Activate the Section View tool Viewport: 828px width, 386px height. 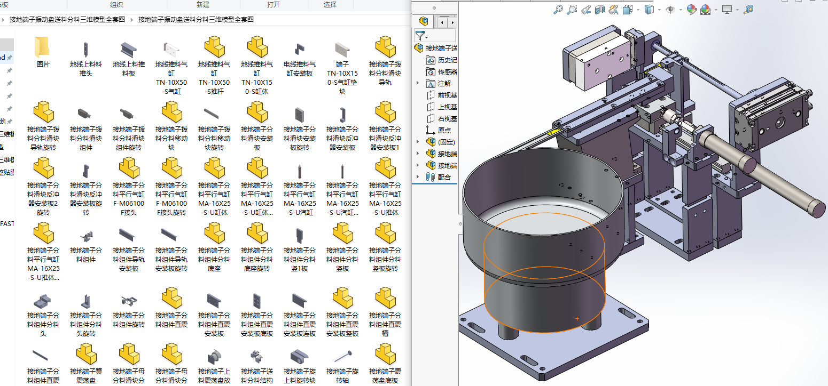coord(600,10)
